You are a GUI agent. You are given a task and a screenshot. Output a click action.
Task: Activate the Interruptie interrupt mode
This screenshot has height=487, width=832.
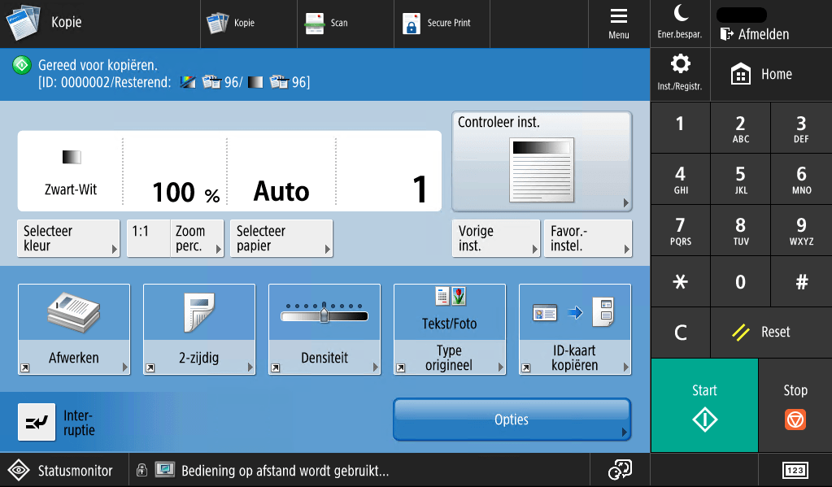click(57, 421)
